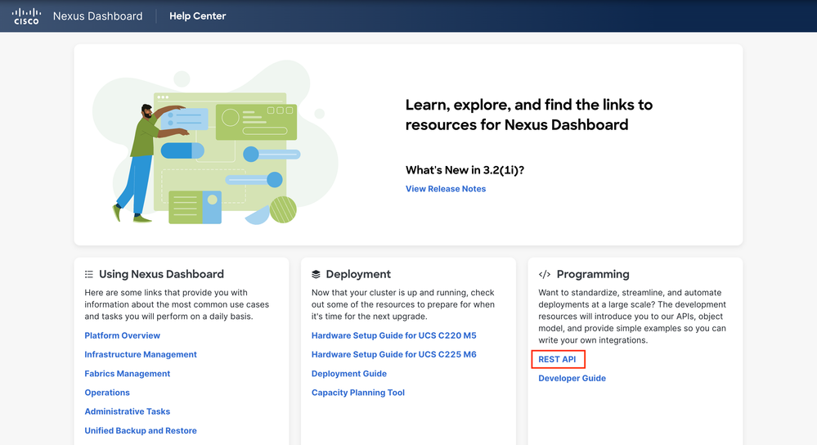Open the Developer Guide link
The width and height of the screenshot is (817, 445).
coord(572,378)
